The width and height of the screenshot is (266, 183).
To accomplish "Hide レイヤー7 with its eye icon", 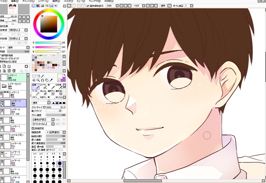I will pos(2,127).
